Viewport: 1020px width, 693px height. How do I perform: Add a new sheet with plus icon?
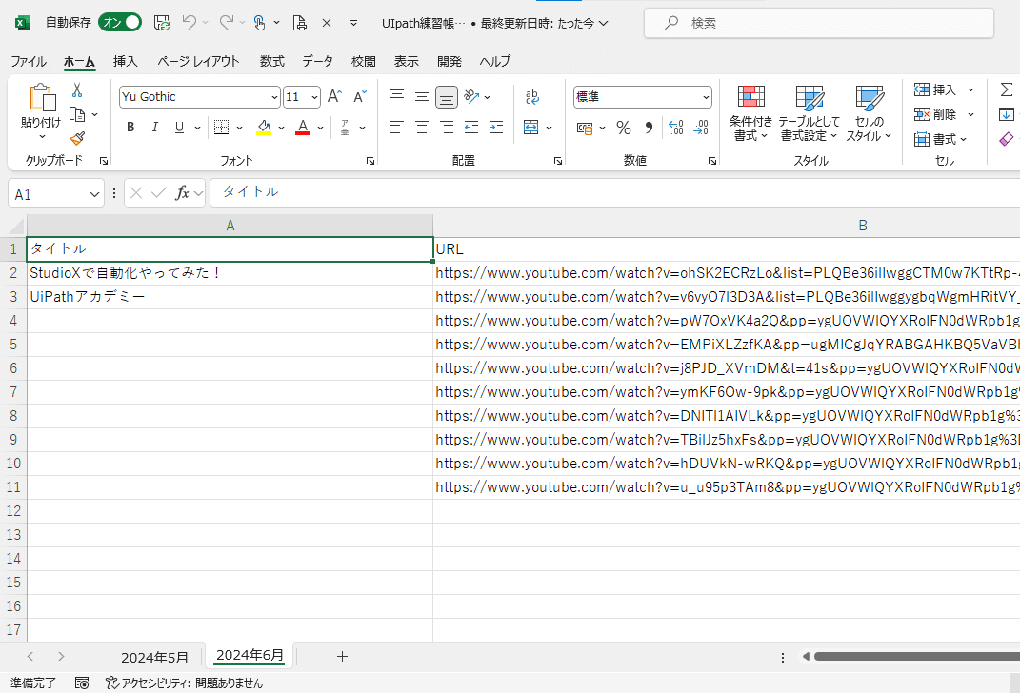tap(342, 657)
